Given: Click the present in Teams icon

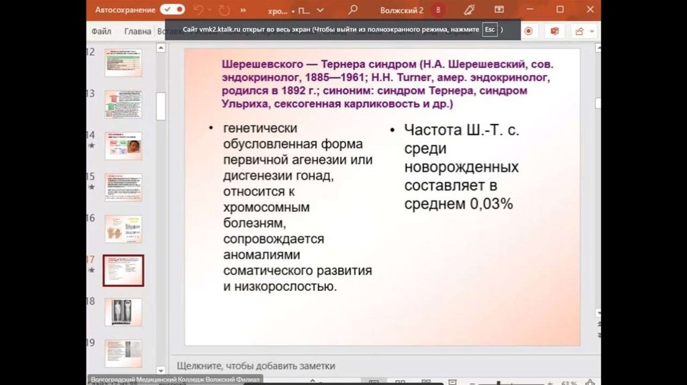Looking at the screenshot, I should 554,31.
